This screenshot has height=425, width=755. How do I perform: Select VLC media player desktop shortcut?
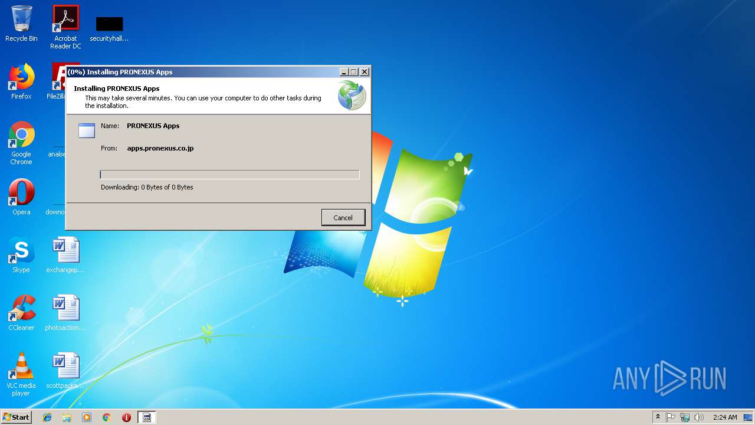coord(21,374)
